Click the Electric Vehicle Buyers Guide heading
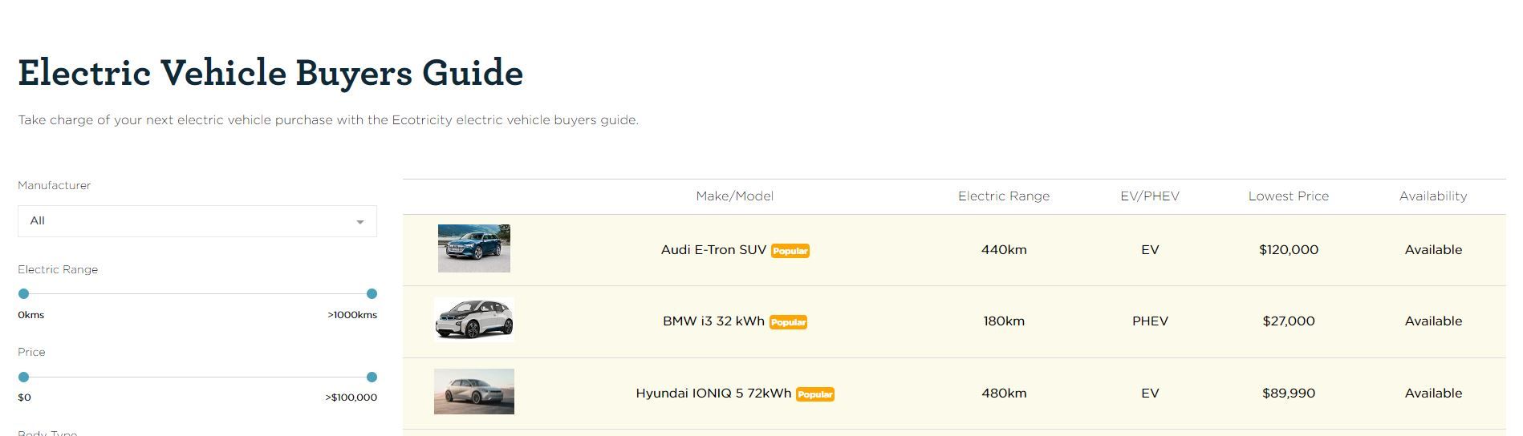This screenshot has width=1523, height=436. (x=270, y=73)
